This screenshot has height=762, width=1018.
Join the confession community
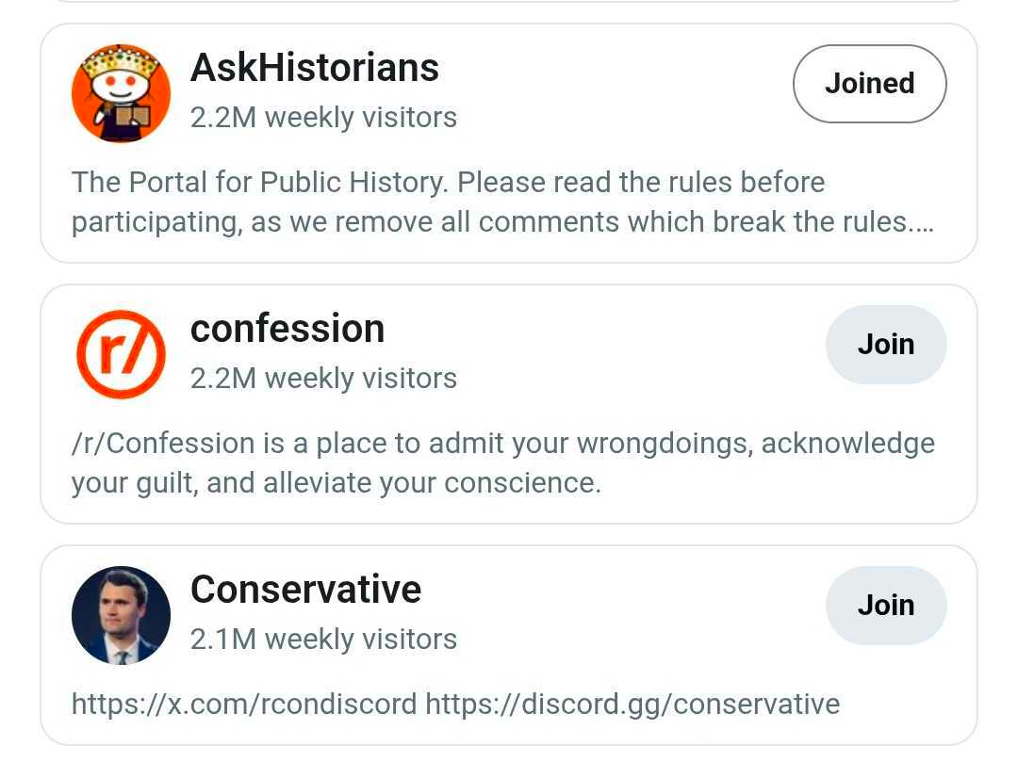885,345
